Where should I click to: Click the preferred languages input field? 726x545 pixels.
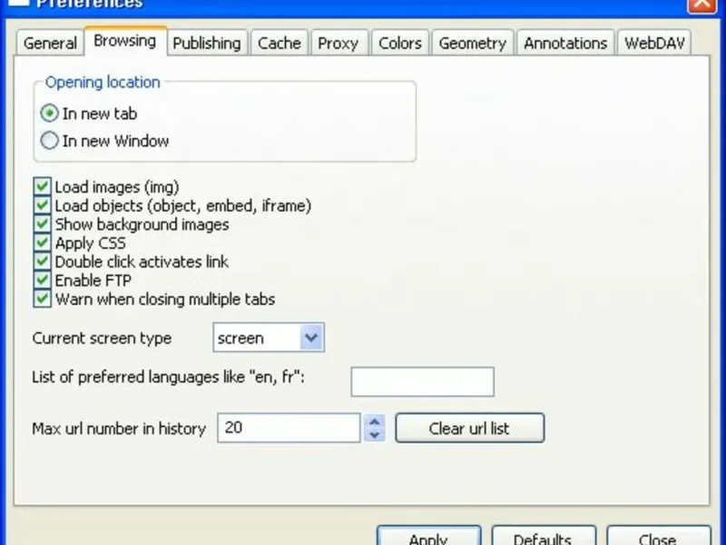pyautogui.click(x=422, y=381)
